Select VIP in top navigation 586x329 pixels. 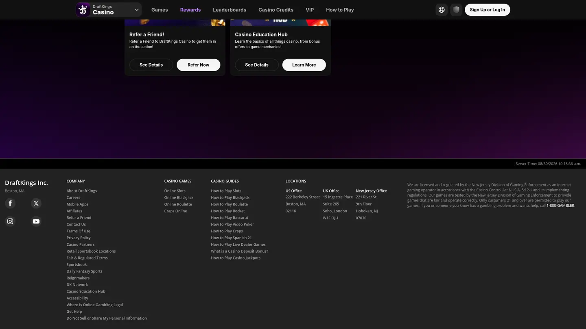point(310,10)
